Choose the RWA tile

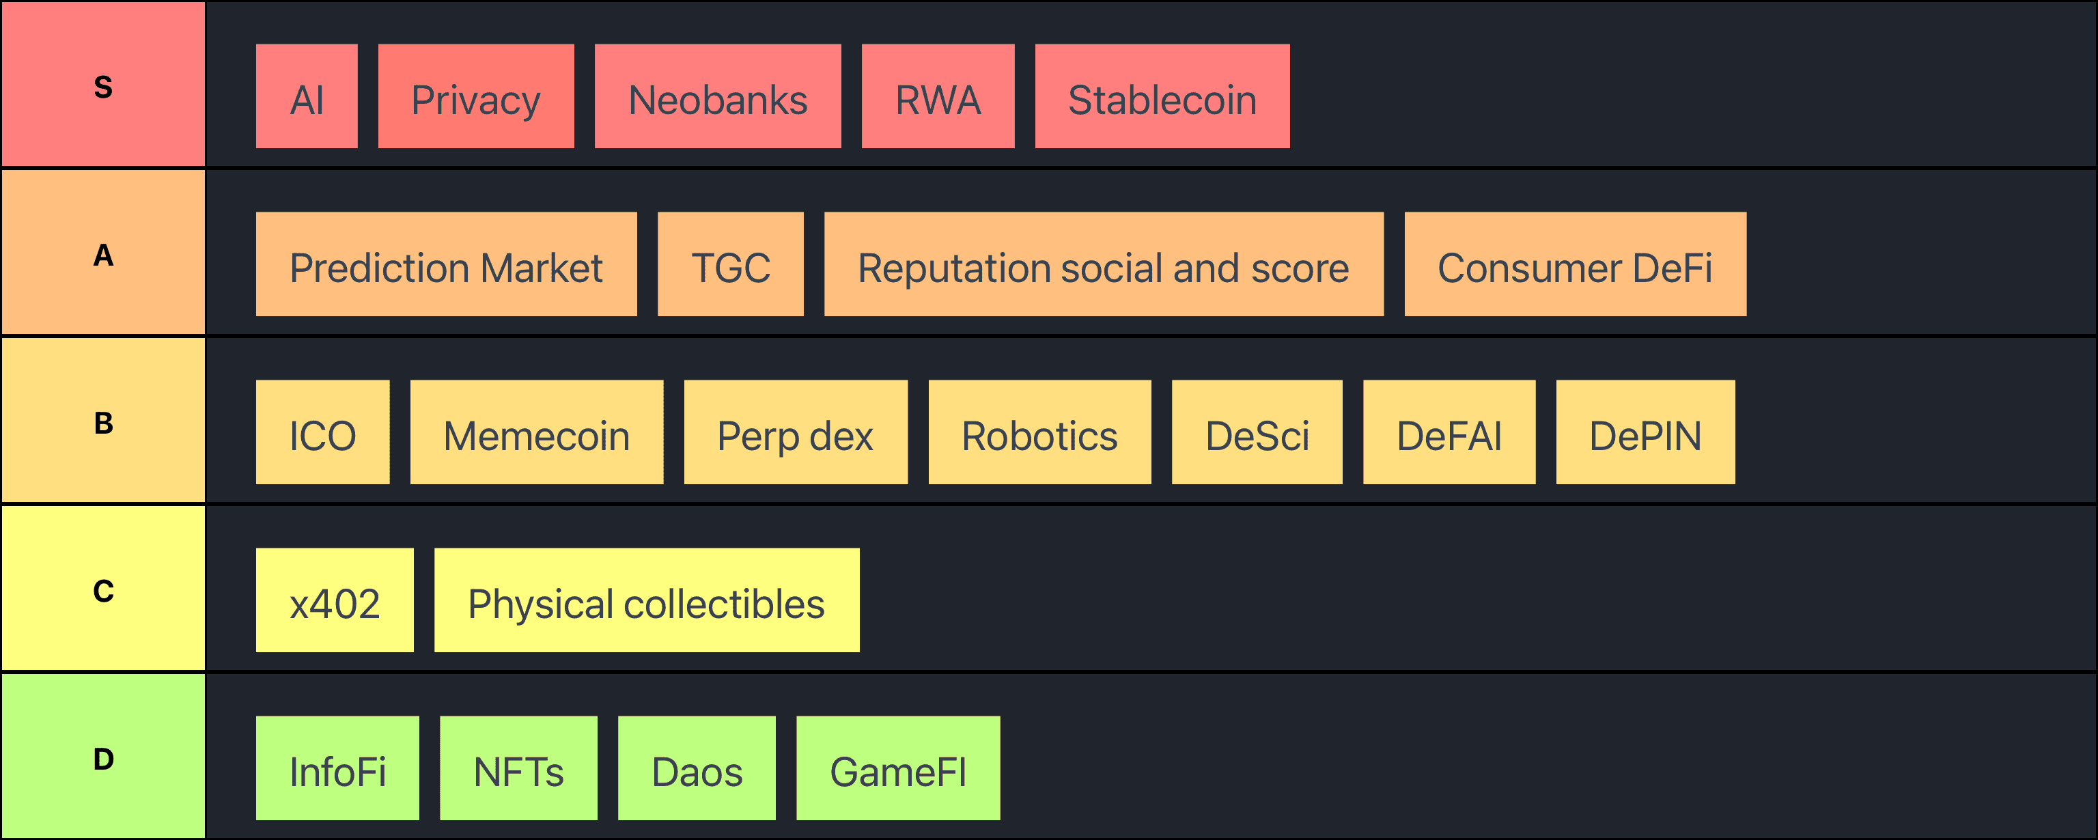(938, 96)
